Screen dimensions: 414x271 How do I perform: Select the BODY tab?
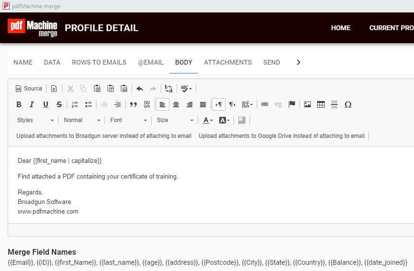coord(184,62)
